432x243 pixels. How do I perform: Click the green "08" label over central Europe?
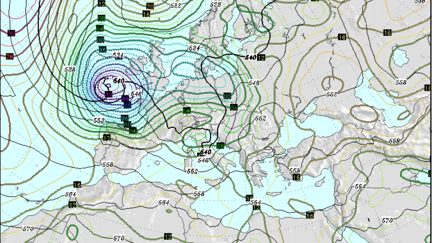coord(187,111)
